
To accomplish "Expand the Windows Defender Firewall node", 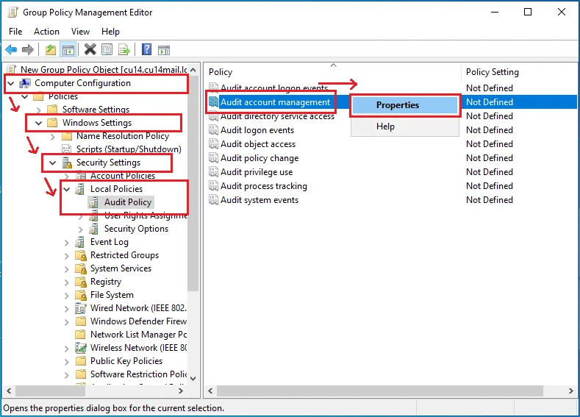I will point(67,322).
